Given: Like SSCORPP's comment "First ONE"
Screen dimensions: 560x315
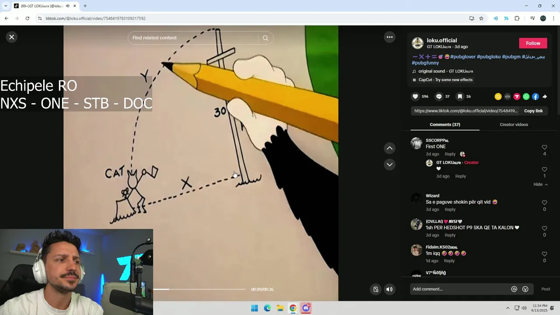Looking at the screenshot, I should tap(544, 147).
